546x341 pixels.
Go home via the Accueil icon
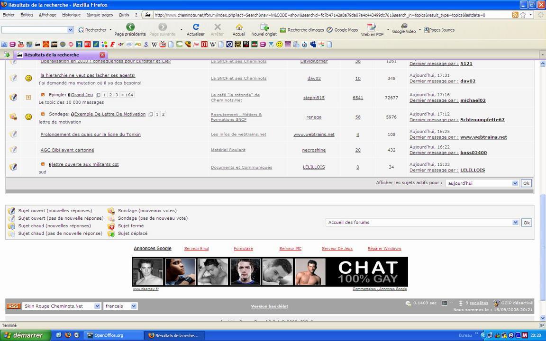pyautogui.click(x=239, y=27)
